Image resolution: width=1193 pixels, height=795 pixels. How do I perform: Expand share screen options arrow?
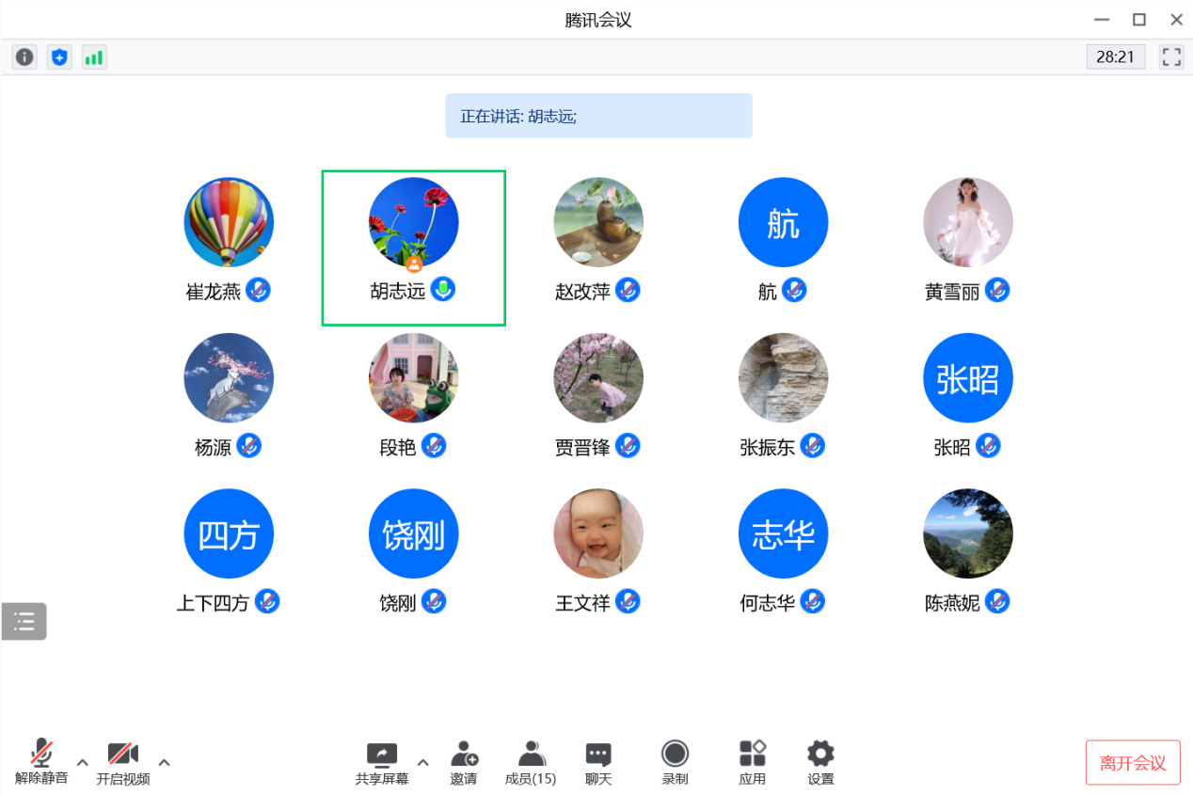(x=422, y=762)
